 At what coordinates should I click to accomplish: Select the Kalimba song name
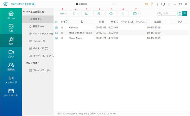(73, 27)
